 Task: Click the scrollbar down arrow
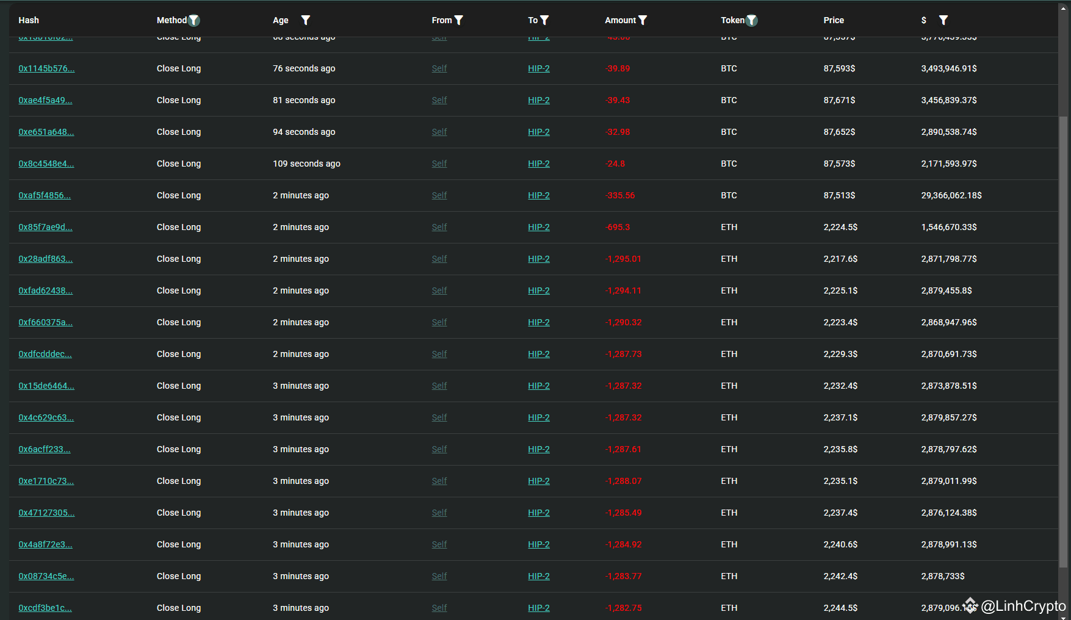tap(1064, 616)
